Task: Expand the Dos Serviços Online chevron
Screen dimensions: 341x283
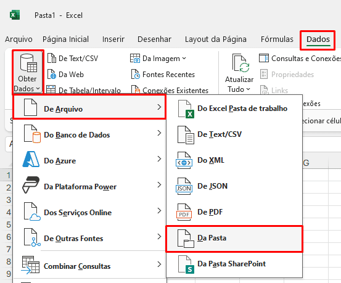Action: tap(160, 211)
